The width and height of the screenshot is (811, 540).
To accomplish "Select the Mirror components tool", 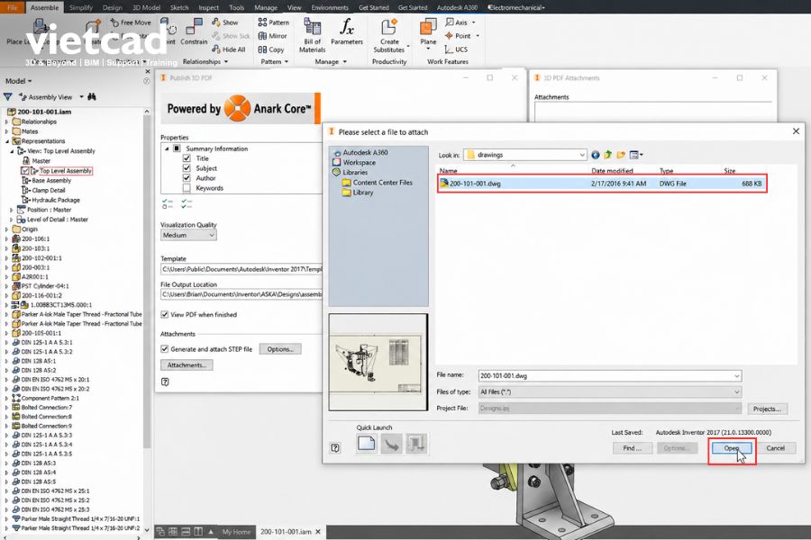I will [272, 36].
